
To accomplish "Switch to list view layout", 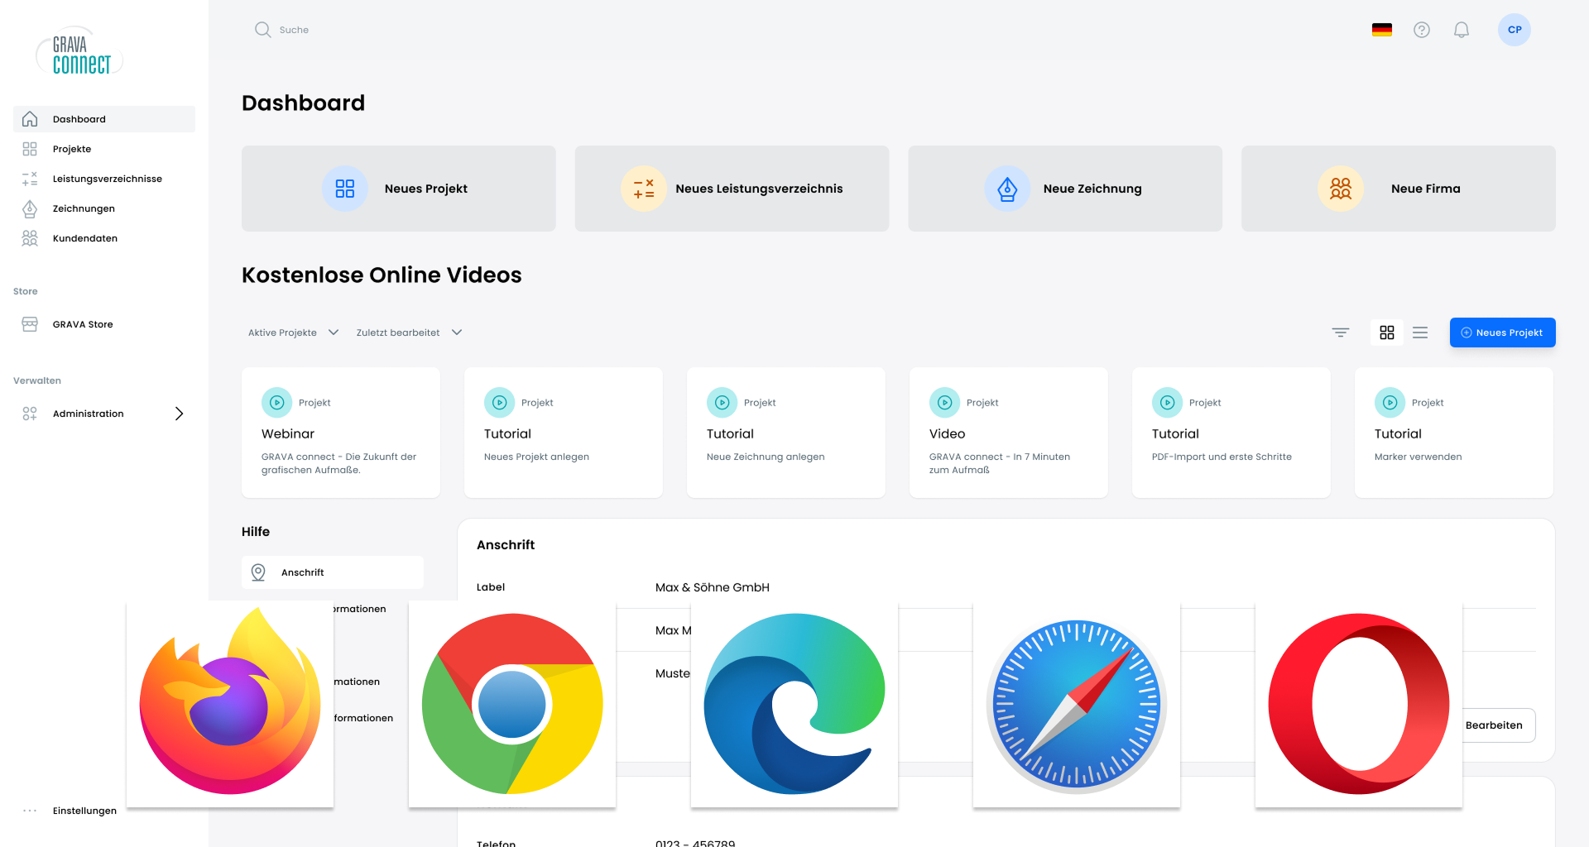I will click(x=1420, y=333).
